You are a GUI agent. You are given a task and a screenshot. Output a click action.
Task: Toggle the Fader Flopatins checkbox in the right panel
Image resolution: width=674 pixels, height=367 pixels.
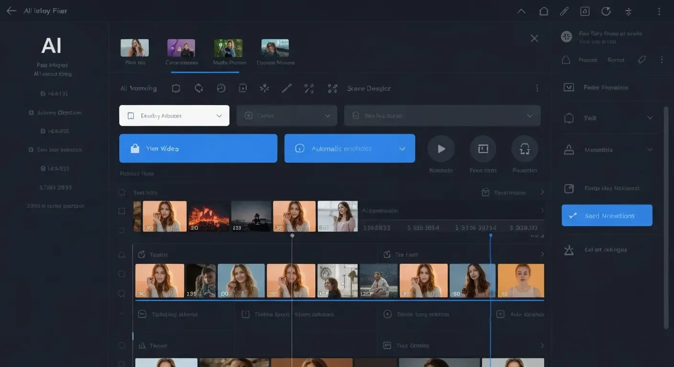(x=569, y=87)
